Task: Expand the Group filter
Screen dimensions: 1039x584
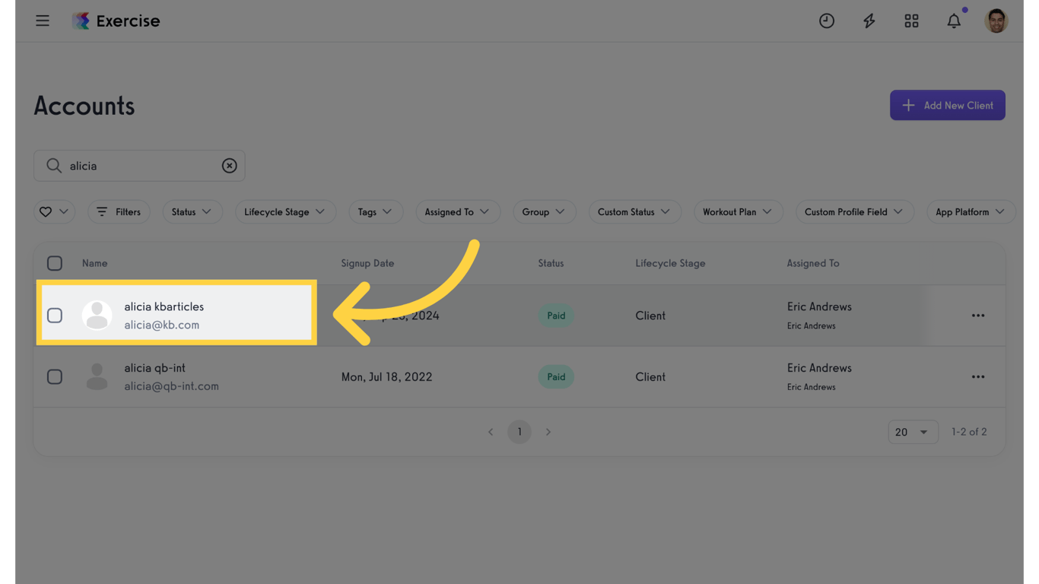Action: (x=544, y=212)
